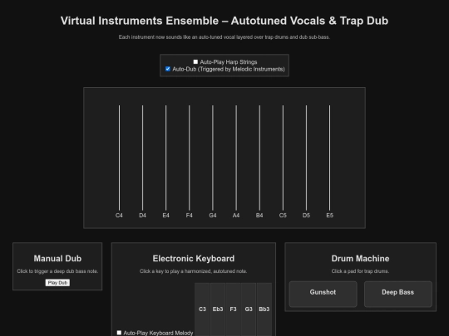
Task: Pluck the E4 harp string
Action: tap(165, 158)
